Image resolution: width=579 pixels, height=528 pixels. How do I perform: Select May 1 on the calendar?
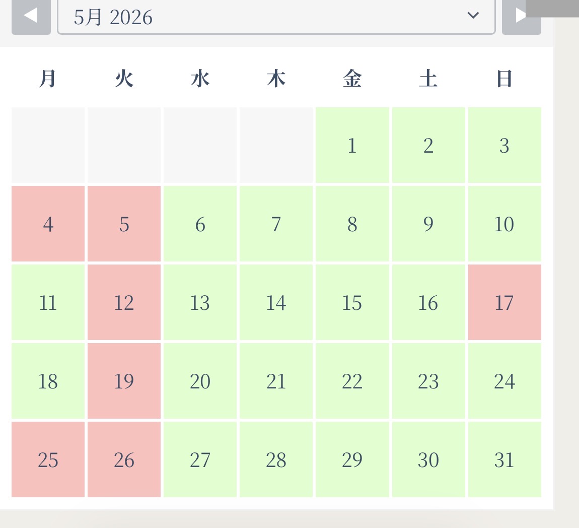[x=352, y=145]
